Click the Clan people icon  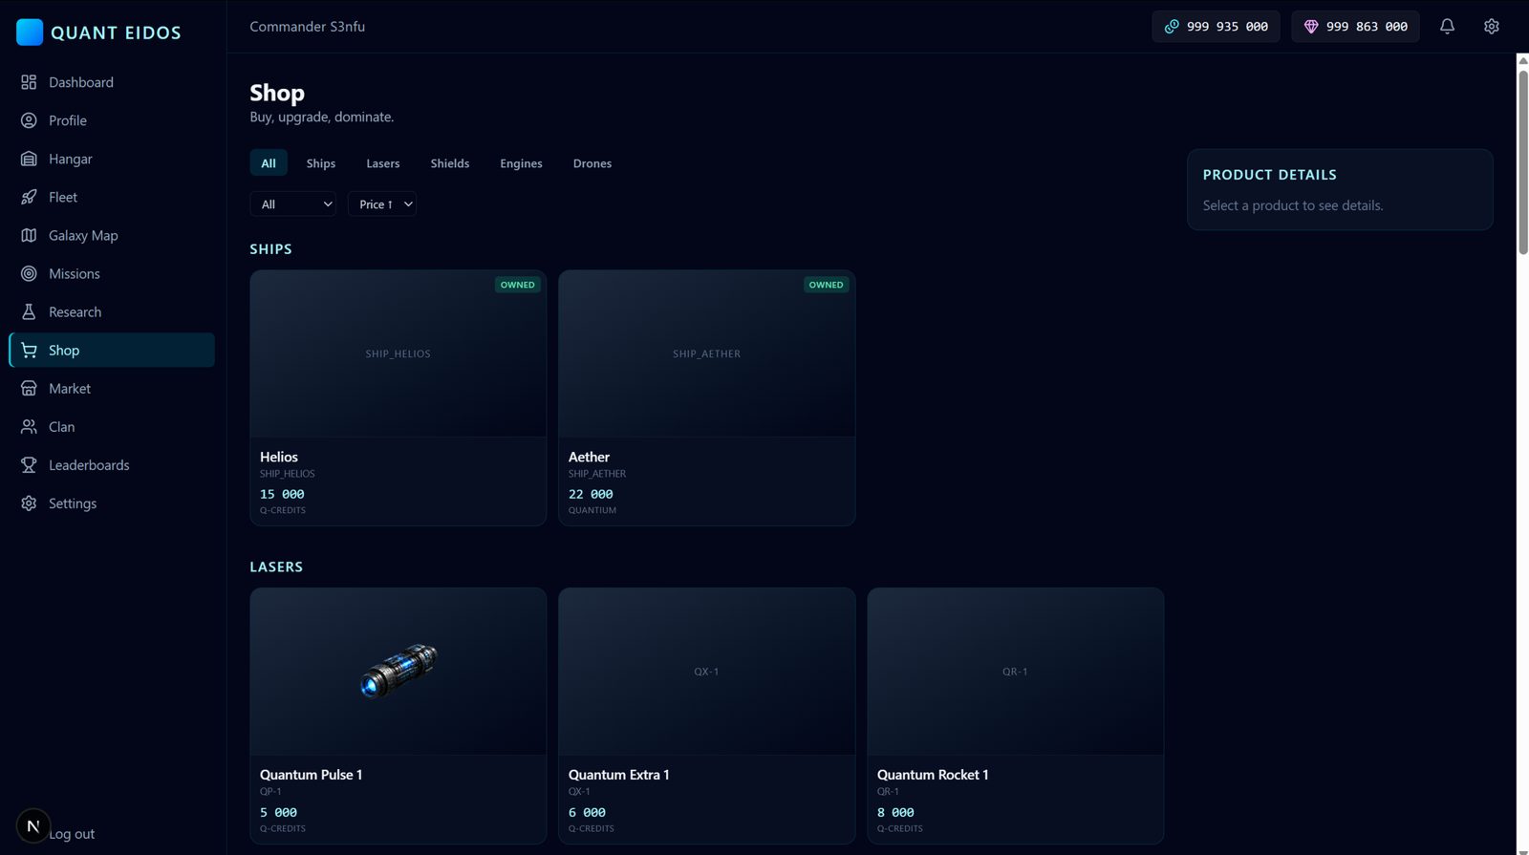pyautogui.click(x=29, y=426)
